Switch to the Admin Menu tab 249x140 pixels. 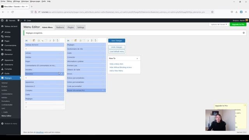click(x=47, y=27)
